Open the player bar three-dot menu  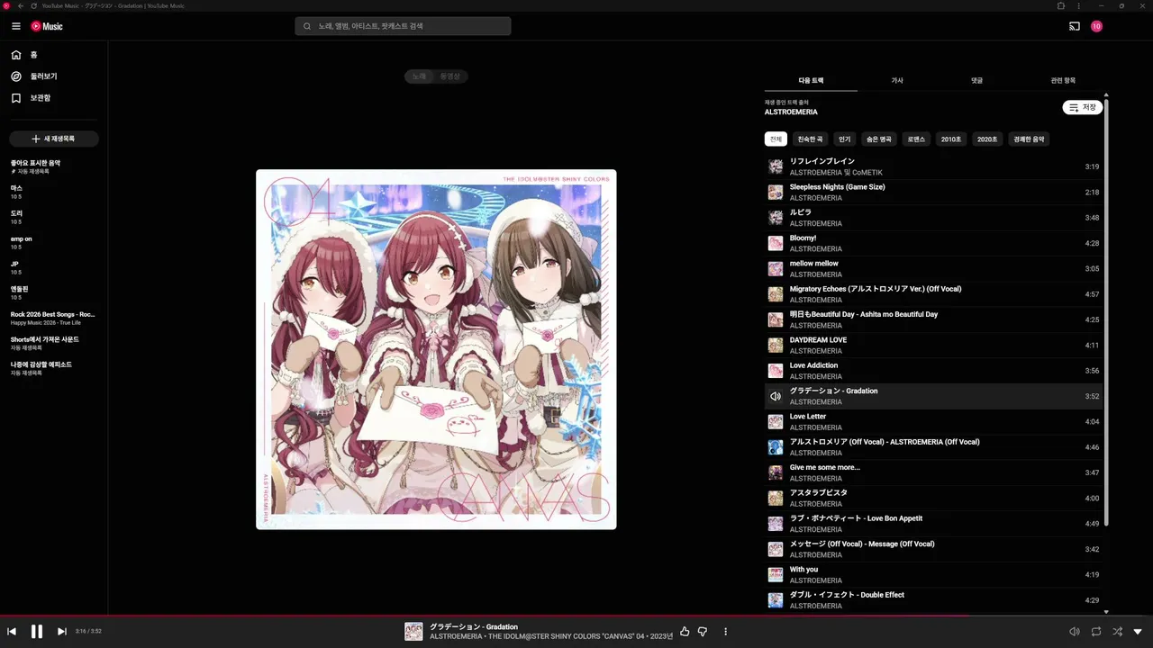(725, 632)
